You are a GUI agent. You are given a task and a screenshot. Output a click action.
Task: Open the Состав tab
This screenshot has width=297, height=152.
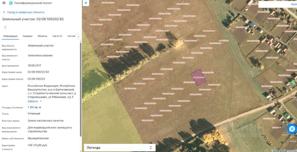[71, 36]
